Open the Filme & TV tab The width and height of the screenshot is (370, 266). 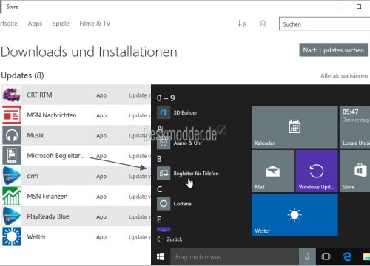pos(95,24)
